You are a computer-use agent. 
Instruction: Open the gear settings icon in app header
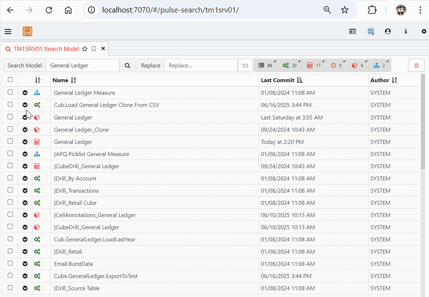pyautogui.click(x=424, y=31)
